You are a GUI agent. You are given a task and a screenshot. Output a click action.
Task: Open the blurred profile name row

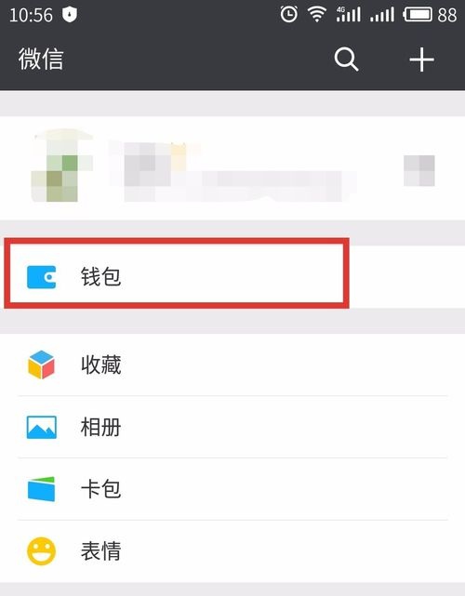(232, 168)
